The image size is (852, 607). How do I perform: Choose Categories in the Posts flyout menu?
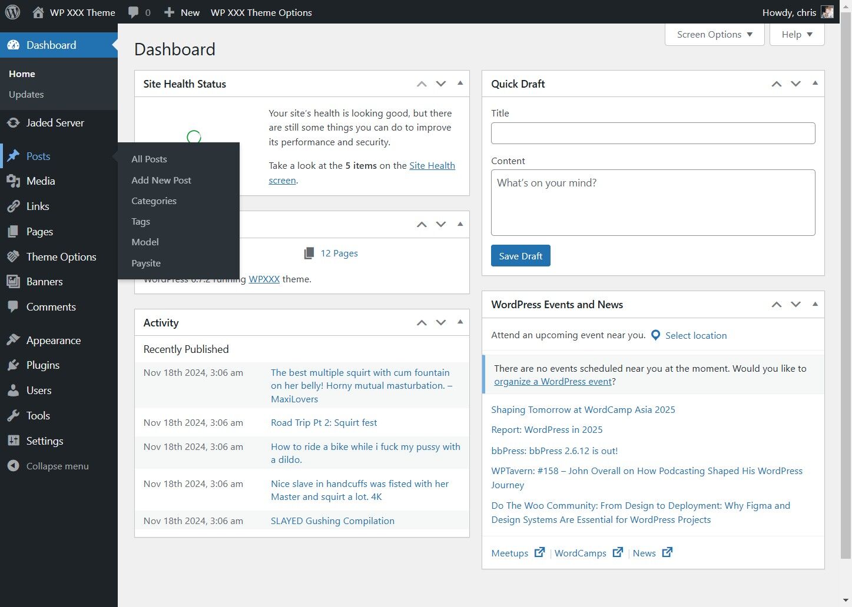pyautogui.click(x=154, y=201)
